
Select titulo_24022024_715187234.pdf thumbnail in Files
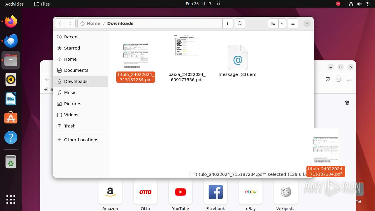pyautogui.click(x=136, y=55)
